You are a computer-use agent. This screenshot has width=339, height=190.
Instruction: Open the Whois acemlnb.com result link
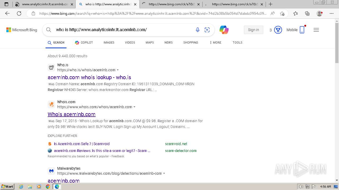click(72, 114)
